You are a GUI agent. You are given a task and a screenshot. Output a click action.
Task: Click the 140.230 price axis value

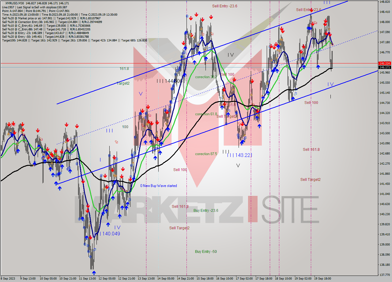385,214
